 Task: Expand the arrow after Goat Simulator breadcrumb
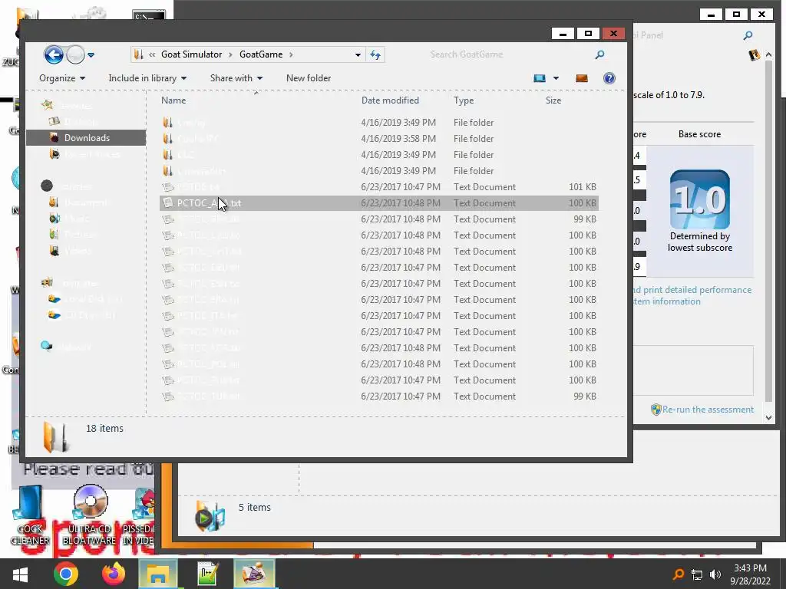230,54
